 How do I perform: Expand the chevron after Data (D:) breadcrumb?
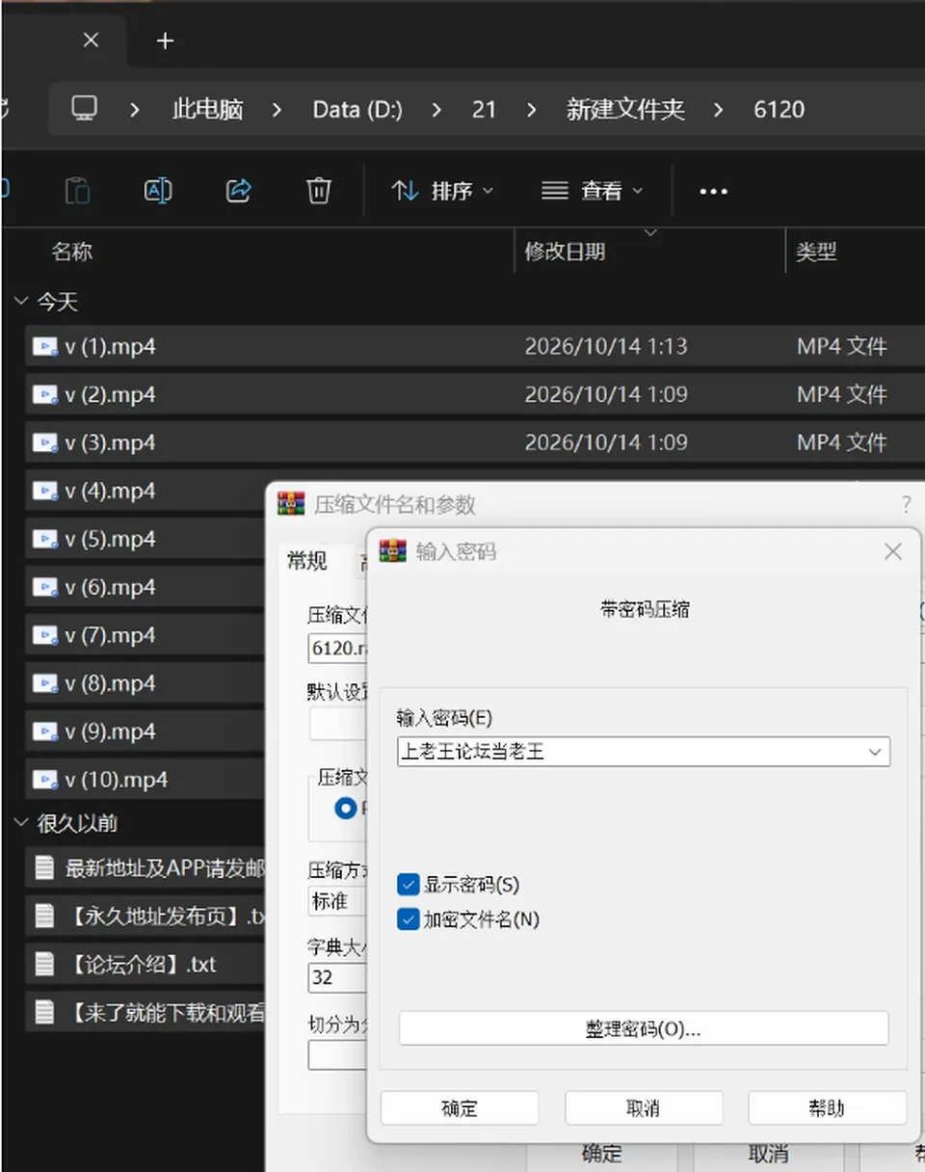click(x=437, y=110)
